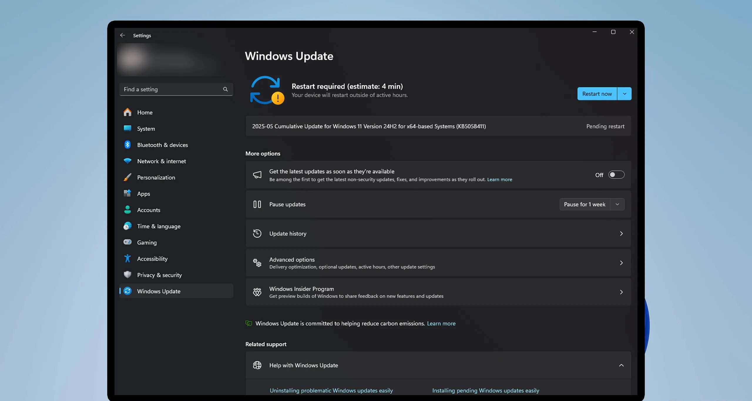Select the Network & internet icon
752x401 pixels.
coord(127,161)
